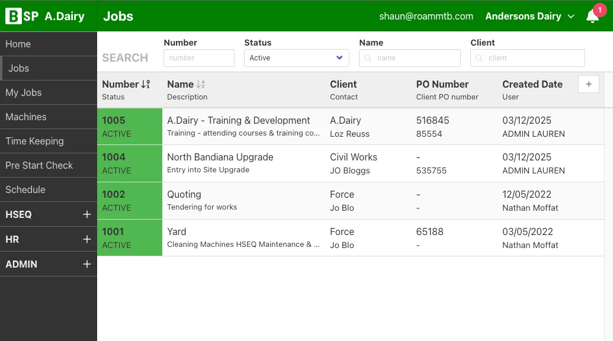Click shaun@roammtb.com email in header
Image resolution: width=613 pixels, height=341 pixels.
pos(426,16)
